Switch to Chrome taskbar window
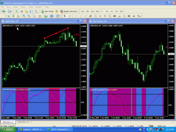This screenshot has width=176, height=132. coord(32,129)
